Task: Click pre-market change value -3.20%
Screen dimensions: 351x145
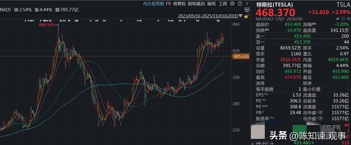Action: coord(342,24)
